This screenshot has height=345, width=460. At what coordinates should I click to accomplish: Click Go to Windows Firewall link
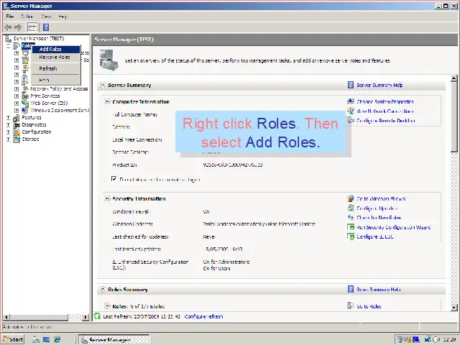[382, 199]
